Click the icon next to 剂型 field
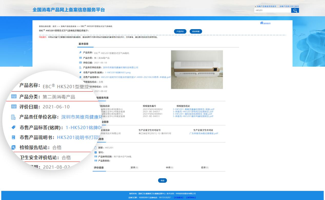The image size is (325, 200). pyautogui.click(x=96, y=148)
